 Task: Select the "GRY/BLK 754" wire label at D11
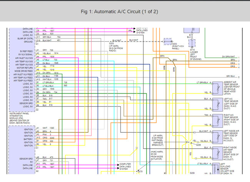tap(52, 37)
